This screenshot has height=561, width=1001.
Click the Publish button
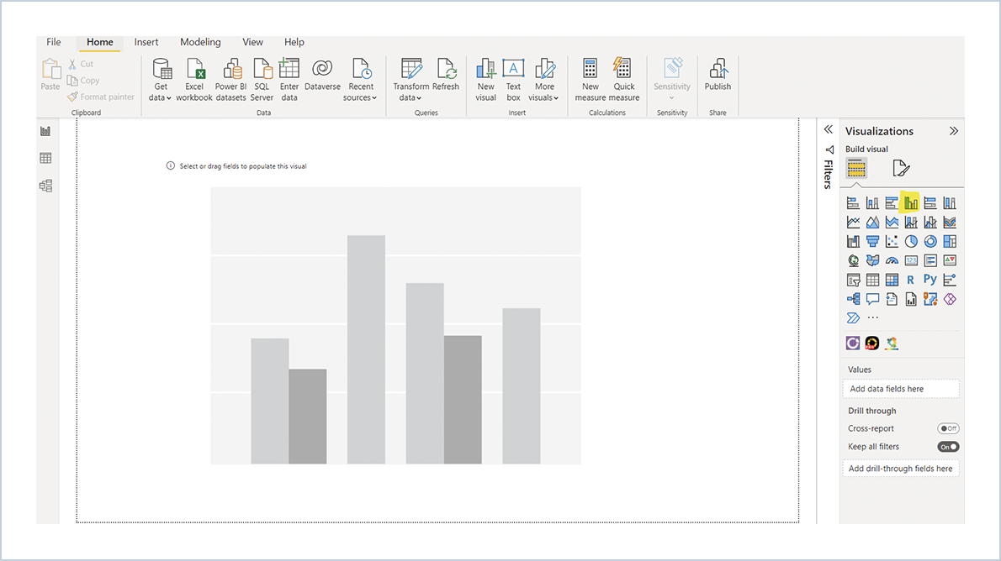pos(718,76)
